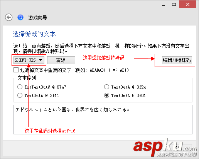Open the 编辑/H特殊码 button
This screenshot has height=159, width=199.
[x=177, y=60]
